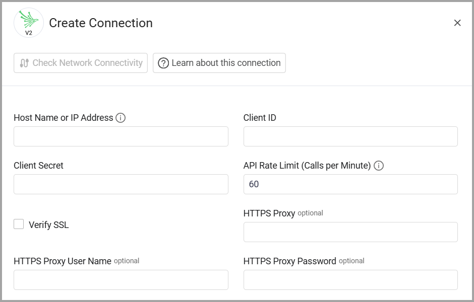Click the Create Connection title text
Screen dimensions: 474x302
tap(101, 23)
